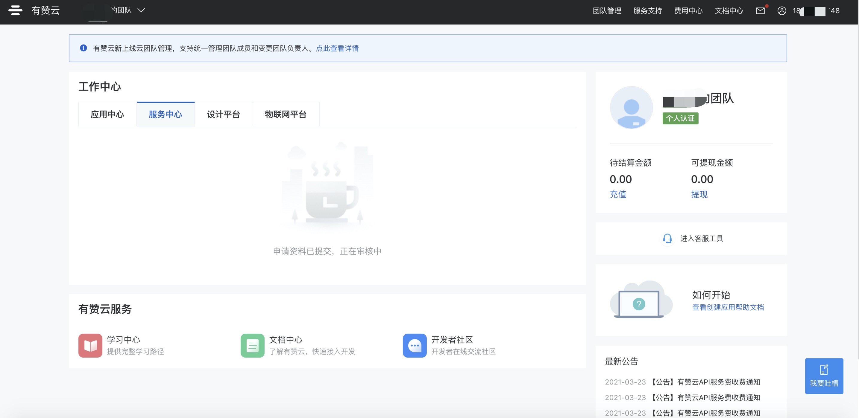The height and width of the screenshot is (418, 859).
Task: Click the 如何开始 heading
Action: pos(711,295)
